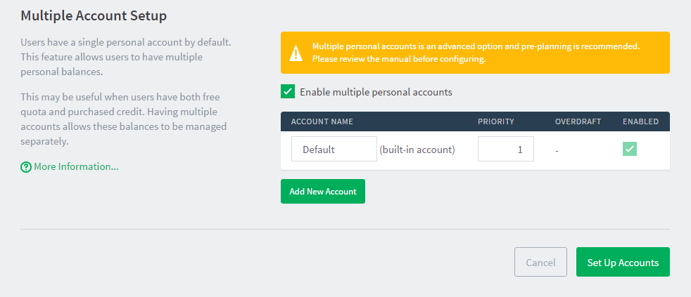
Task: Click the Cancel button
Action: coord(540,263)
